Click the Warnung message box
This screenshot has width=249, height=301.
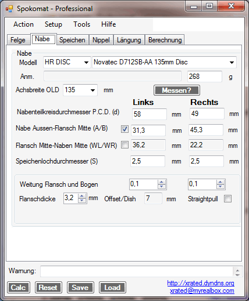[137, 271]
